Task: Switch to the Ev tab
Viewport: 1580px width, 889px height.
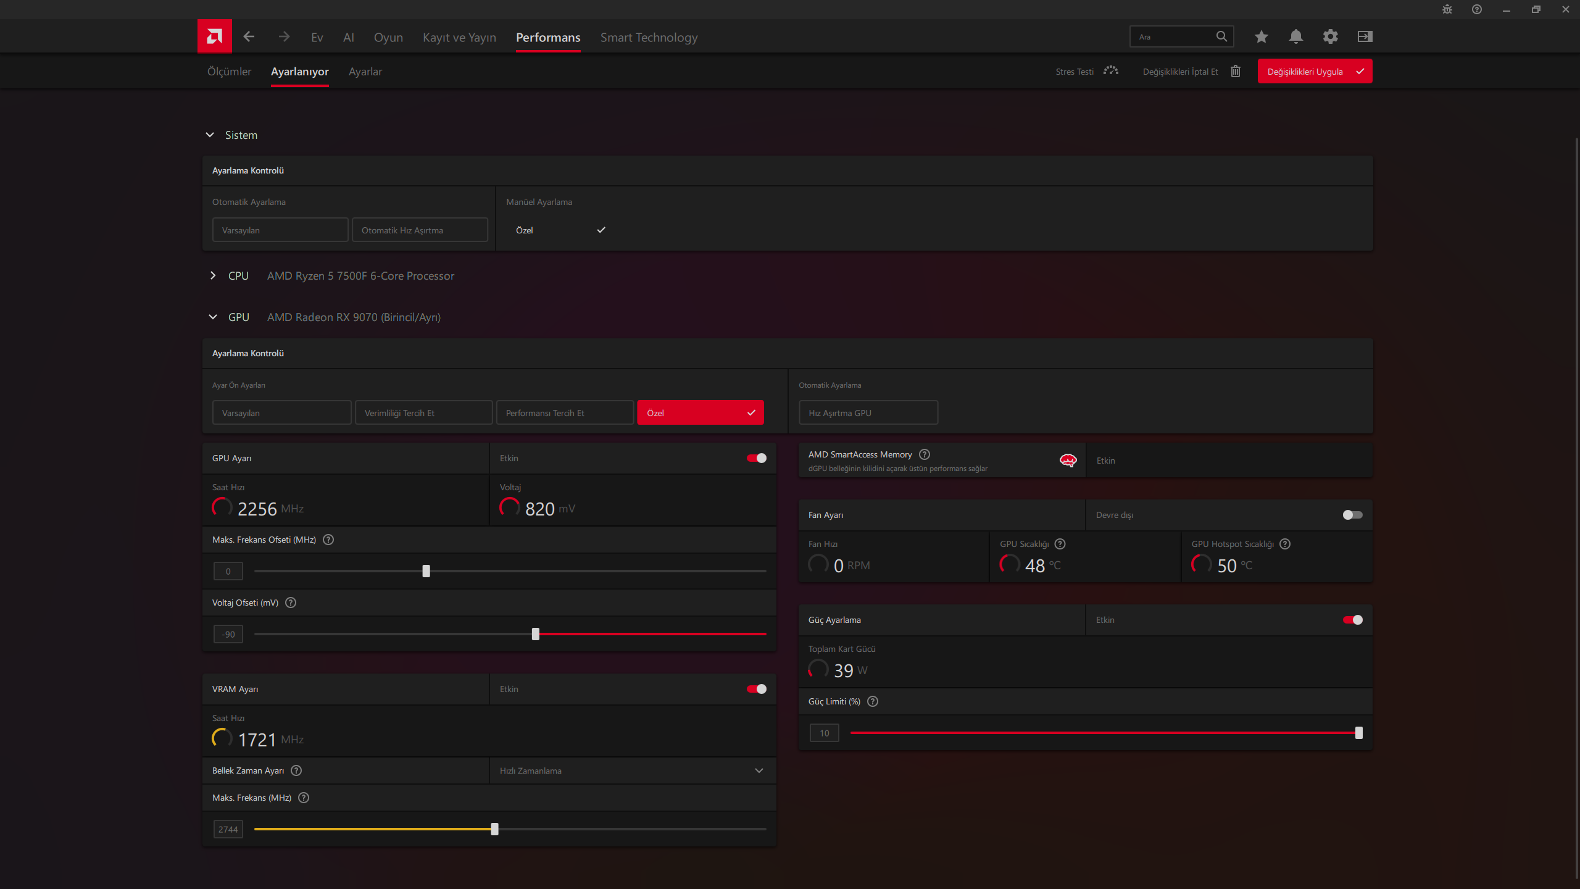Action: (x=317, y=37)
